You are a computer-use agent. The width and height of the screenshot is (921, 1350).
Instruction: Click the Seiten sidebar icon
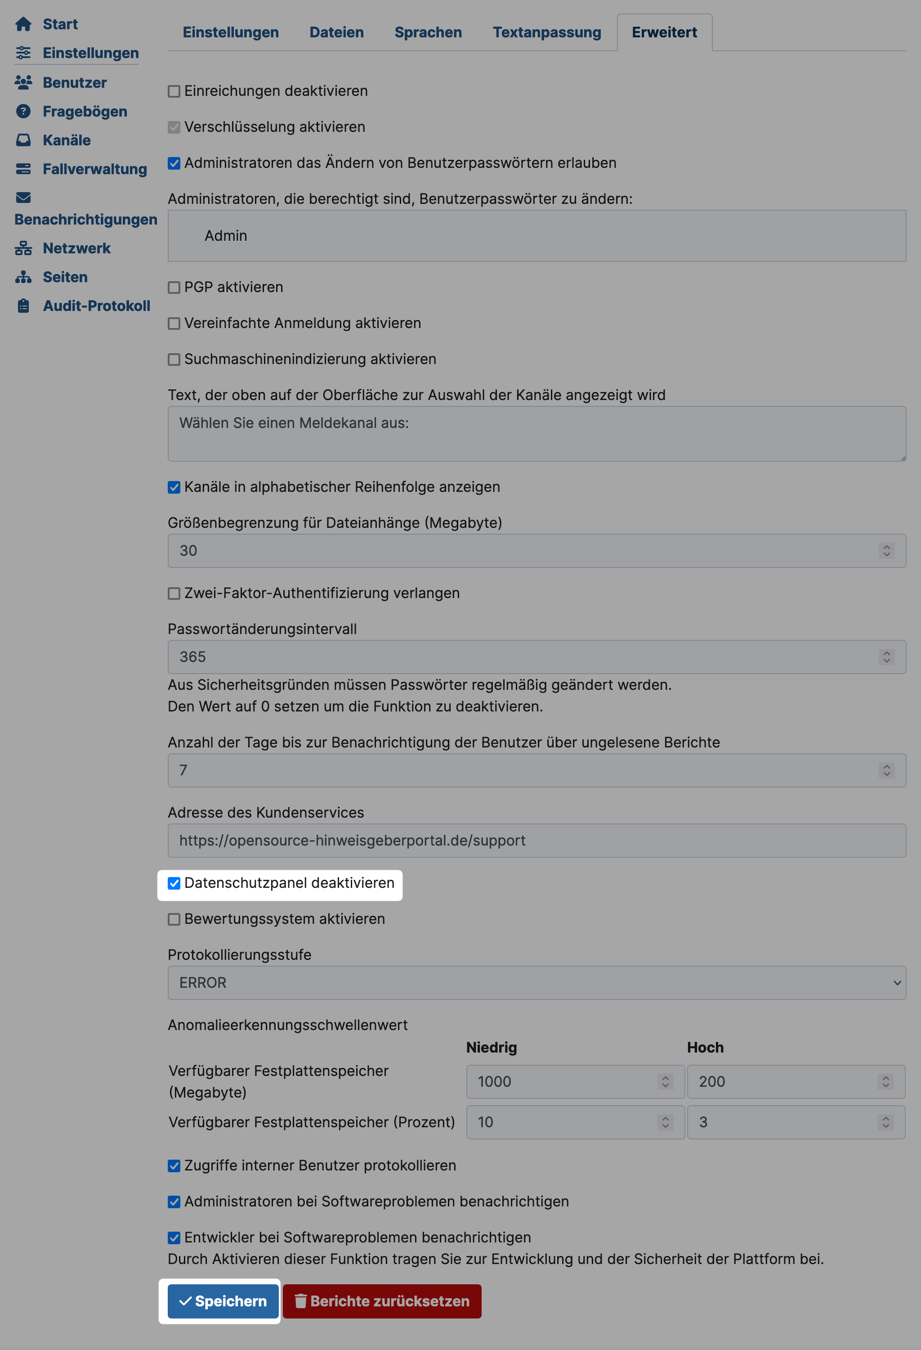pos(25,275)
